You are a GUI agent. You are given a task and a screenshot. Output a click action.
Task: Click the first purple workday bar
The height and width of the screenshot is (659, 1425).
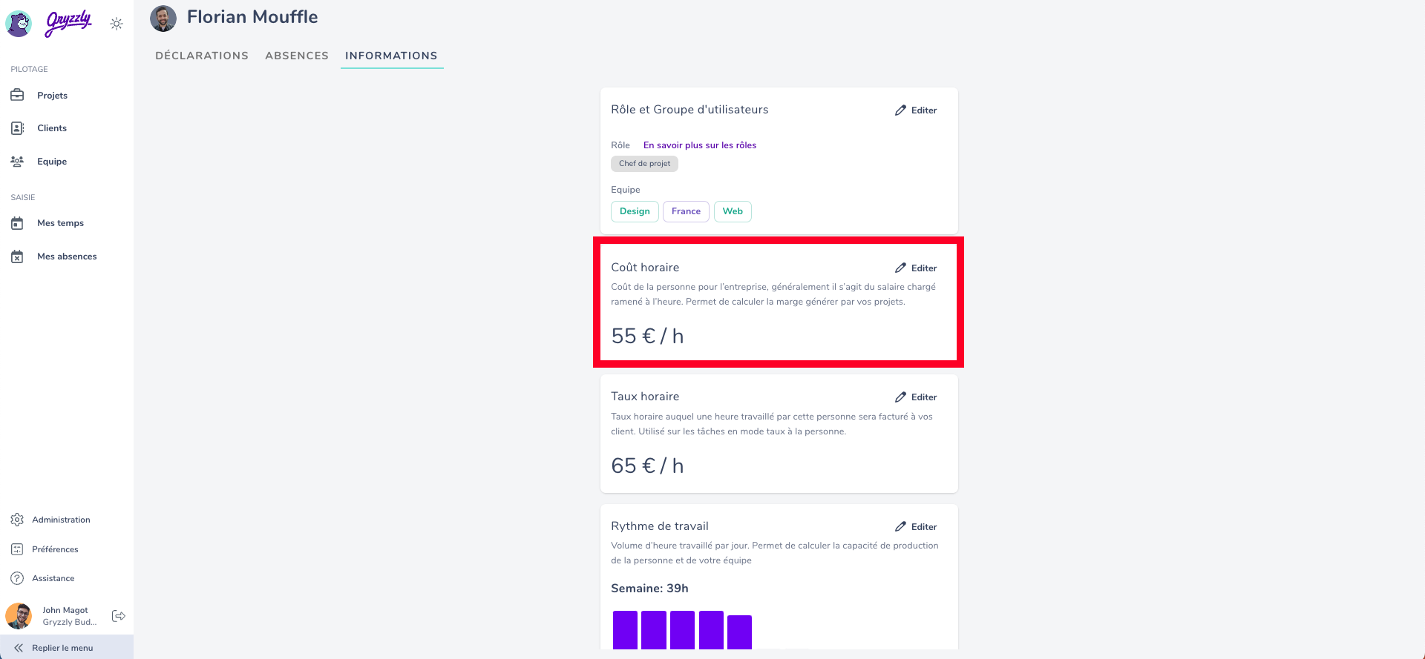pyautogui.click(x=625, y=630)
